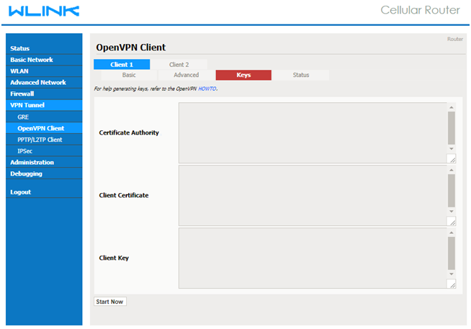Click Client Certificate scrollbar thumb
The image size is (471, 329).
tap(451, 191)
